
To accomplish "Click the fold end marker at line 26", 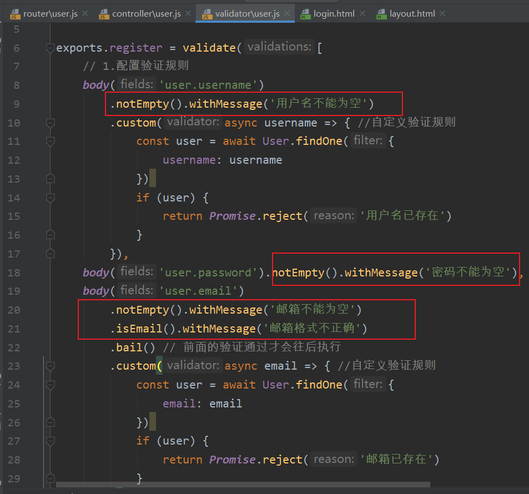I will [x=51, y=422].
